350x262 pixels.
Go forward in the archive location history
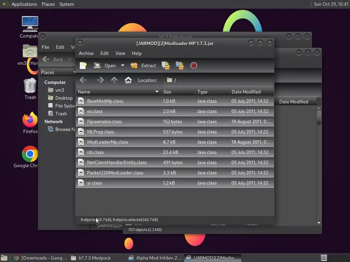click(x=100, y=80)
